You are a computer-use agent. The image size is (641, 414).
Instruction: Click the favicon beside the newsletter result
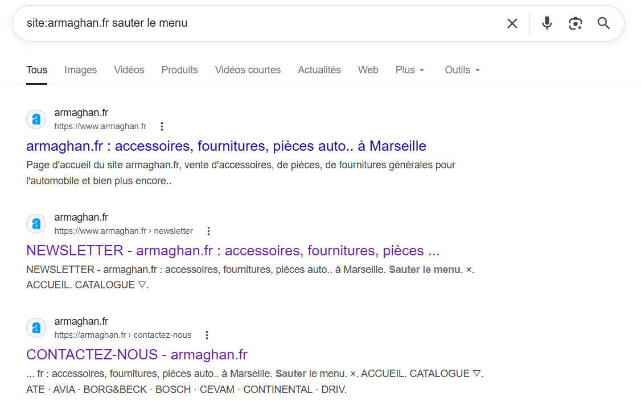pos(36,223)
